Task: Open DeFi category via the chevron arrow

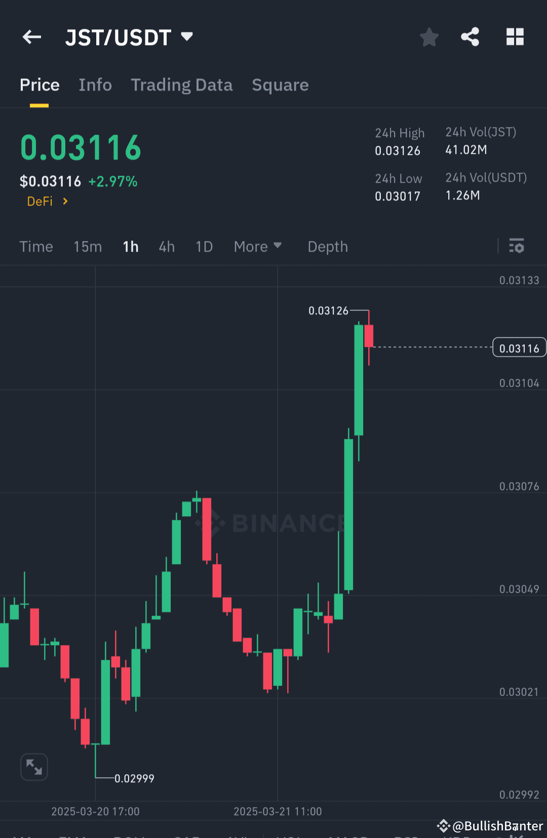Action: point(65,201)
